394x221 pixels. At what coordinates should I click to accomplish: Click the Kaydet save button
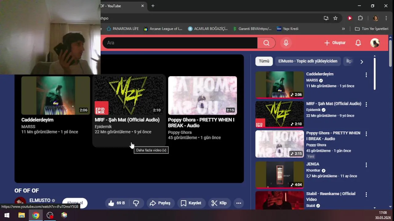pyautogui.click(x=191, y=203)
